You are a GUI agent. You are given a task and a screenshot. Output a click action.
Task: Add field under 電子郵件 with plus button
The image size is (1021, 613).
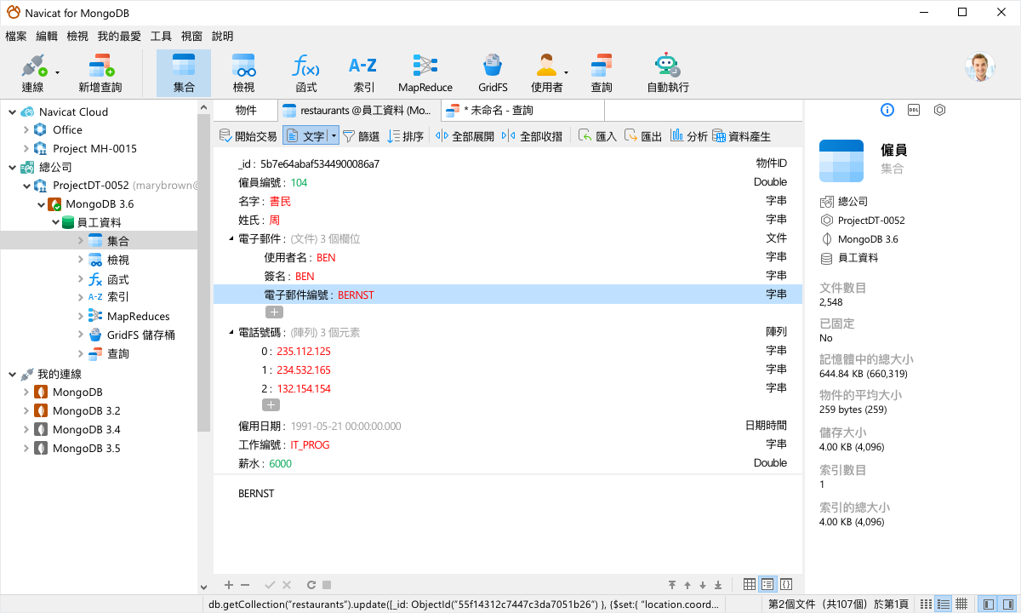pyautogui.click(x=274, y=312)
